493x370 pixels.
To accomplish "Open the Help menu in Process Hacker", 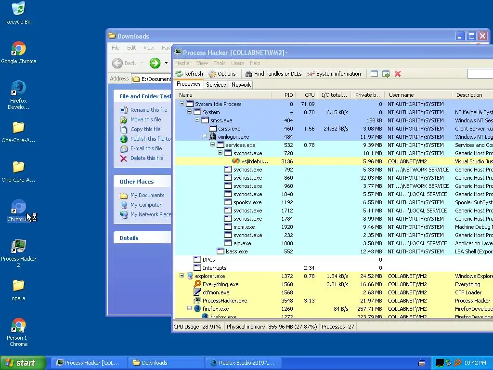I will click(x=255, y=63).
